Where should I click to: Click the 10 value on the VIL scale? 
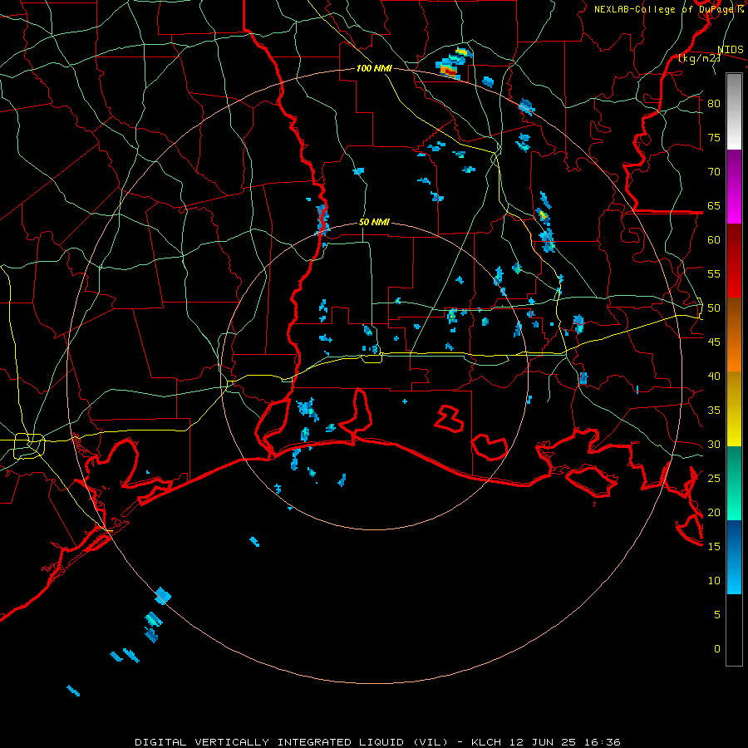tap(714, 581)
